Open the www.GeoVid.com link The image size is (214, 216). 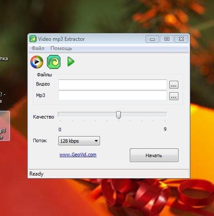(x=78, y=155)
